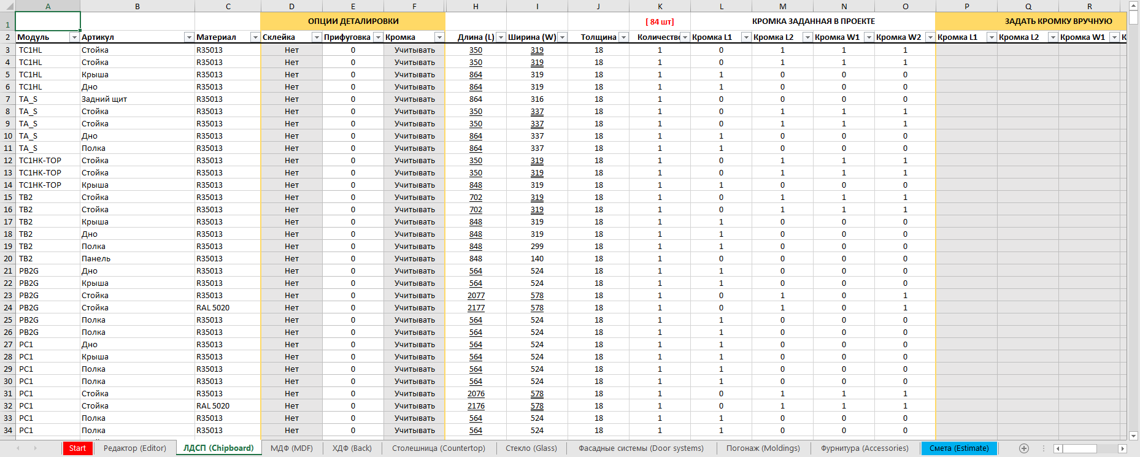Image resolution: width=1140 pixels, height=457 pixels.
Task: Click horizontal scrollbar left arrow
Action: pos(1058,448)
